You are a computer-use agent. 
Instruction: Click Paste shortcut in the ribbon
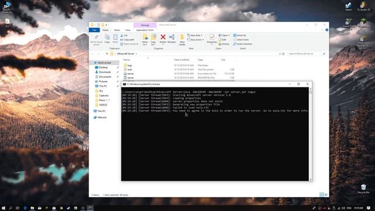(129, 44)
